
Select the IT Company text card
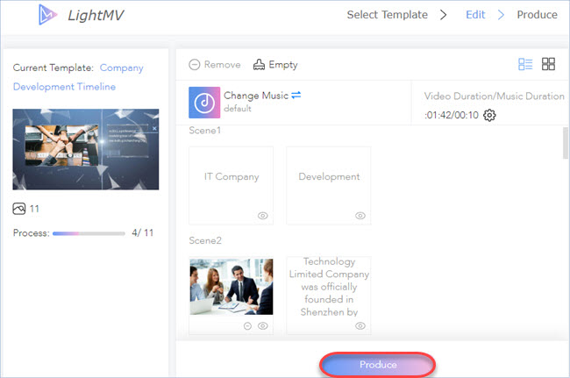[232, 185]
